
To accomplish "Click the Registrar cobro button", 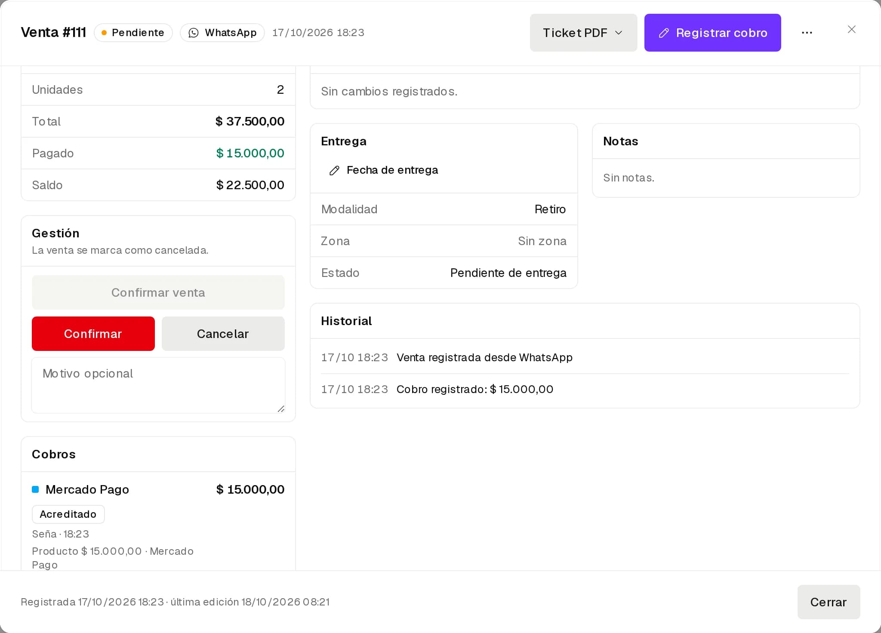I will 712,33.
